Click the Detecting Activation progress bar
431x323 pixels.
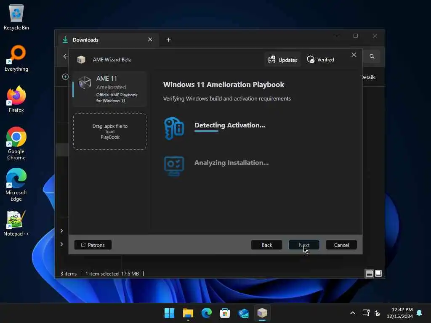click(x=206, y=131)
